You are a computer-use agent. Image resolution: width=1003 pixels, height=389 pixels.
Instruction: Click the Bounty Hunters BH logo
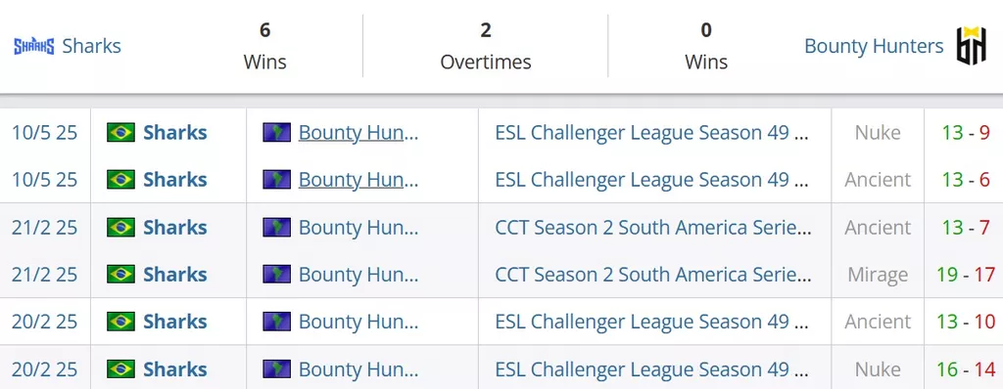pyautogui.click(x=971, y=45)
